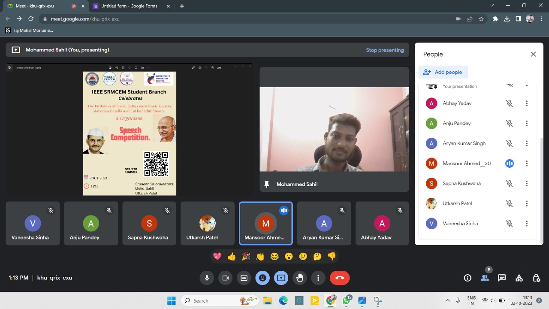Viewport: 549px width, 309px height.
Task: Toggle closed captions
Action: click(x=244, y=278)
